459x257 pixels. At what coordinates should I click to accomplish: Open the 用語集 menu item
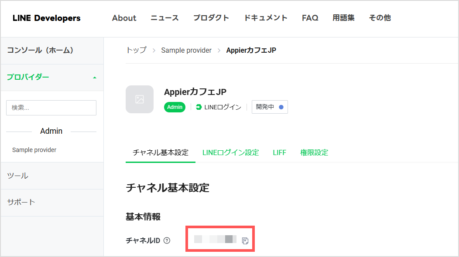343,18
